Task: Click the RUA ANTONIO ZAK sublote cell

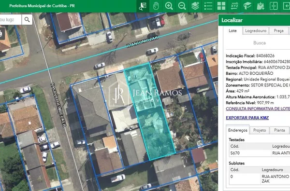Action: (275, 179)
